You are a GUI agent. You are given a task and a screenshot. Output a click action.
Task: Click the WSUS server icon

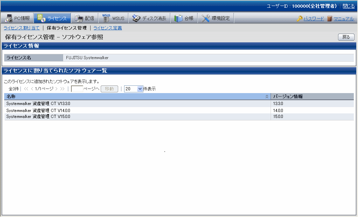pos(106,18)
